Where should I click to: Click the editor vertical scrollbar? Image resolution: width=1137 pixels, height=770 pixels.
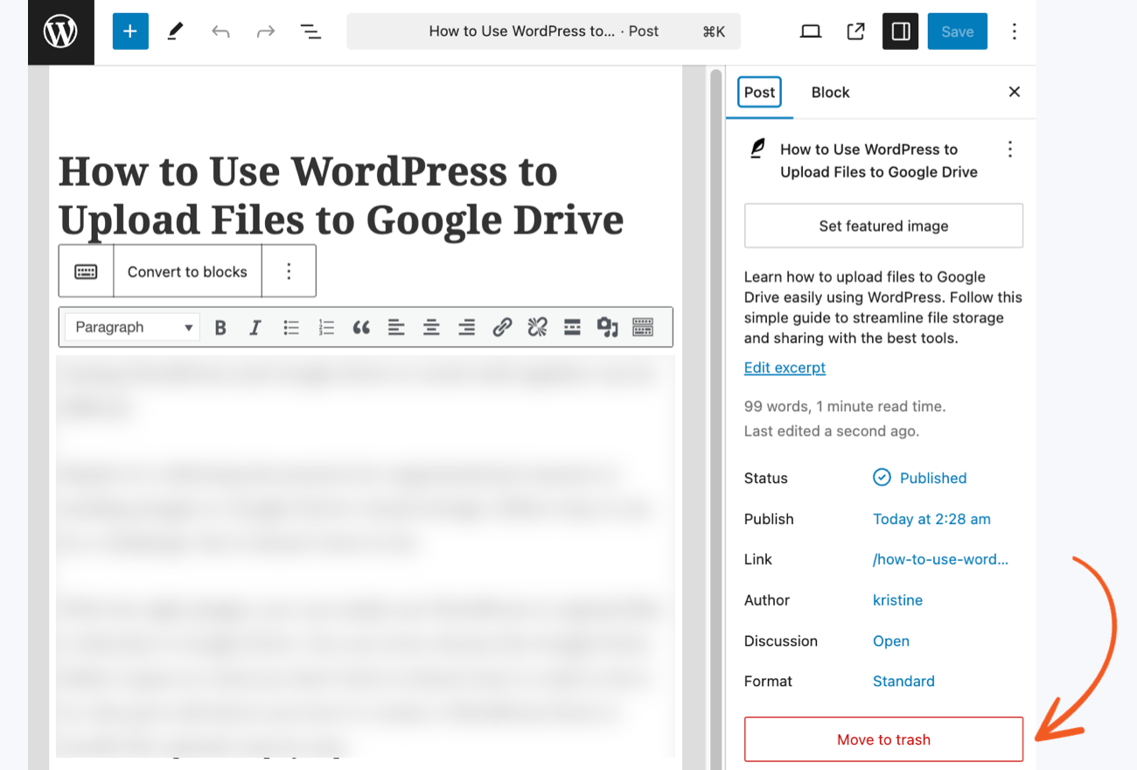[x=716, y=418]
